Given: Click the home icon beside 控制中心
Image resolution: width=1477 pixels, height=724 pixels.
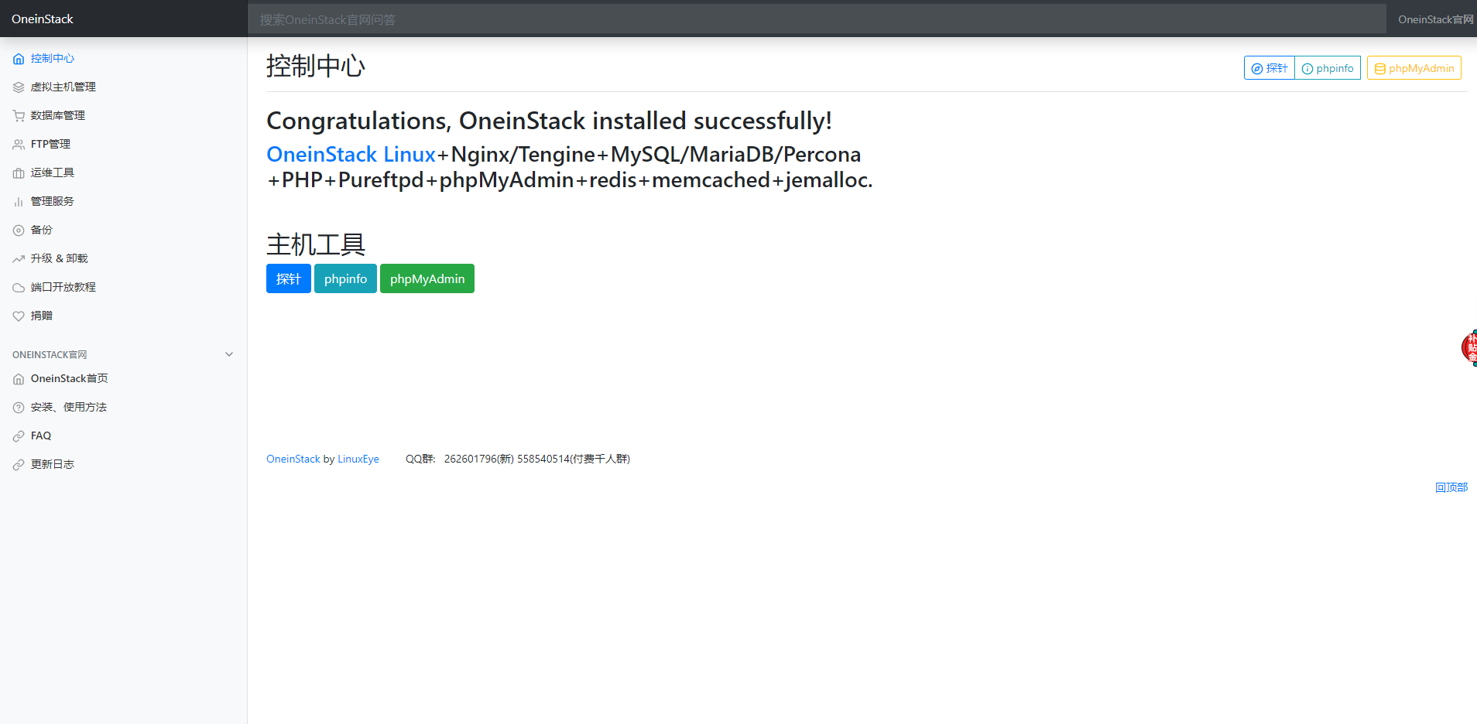Looking at the screenshot, I should click(x=19, y=59).
